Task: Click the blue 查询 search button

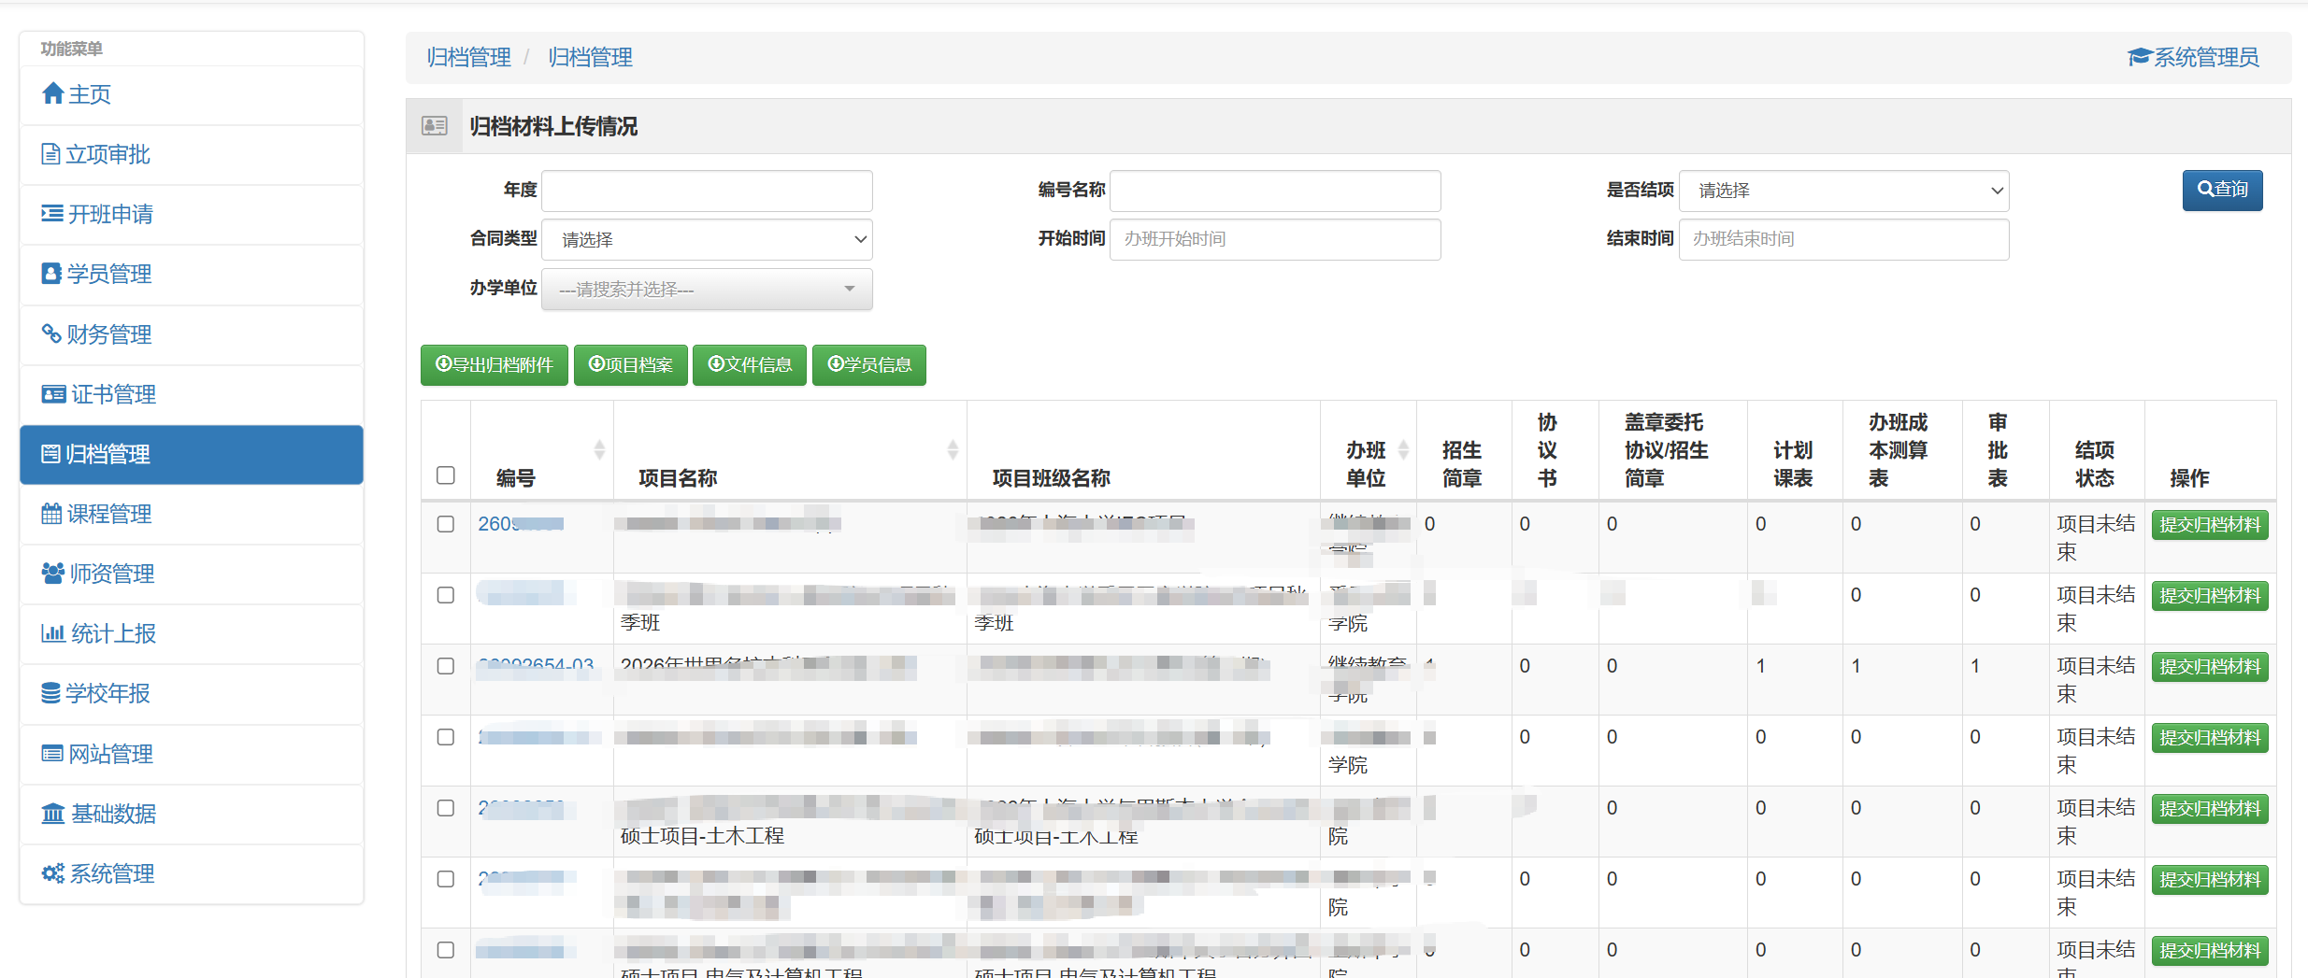Action: click(2222, 190)
